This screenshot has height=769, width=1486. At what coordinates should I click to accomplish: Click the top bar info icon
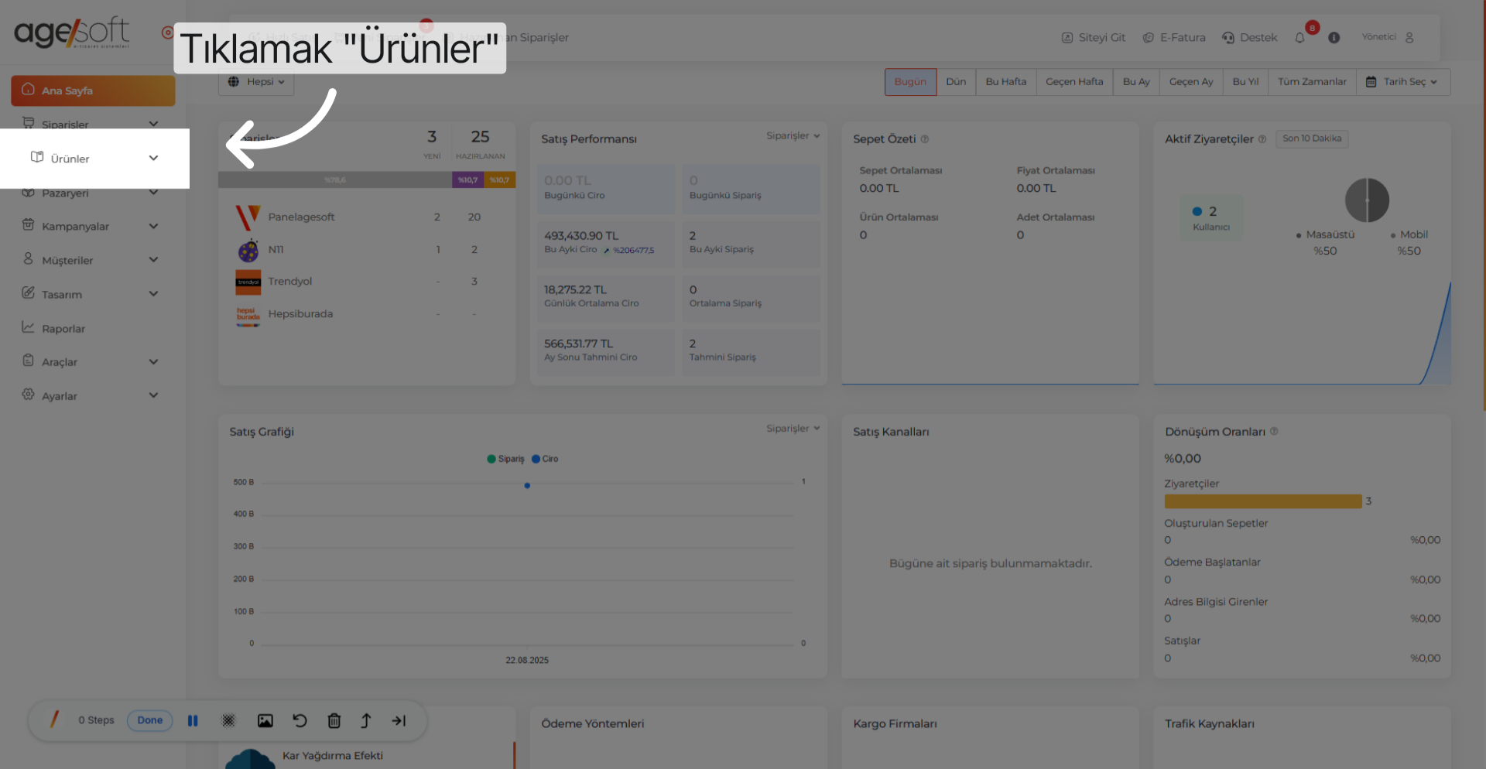tap(1334, 38)
